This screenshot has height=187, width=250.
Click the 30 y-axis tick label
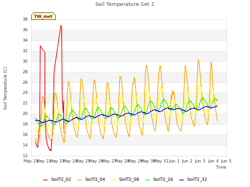click(x=25, y=62)
